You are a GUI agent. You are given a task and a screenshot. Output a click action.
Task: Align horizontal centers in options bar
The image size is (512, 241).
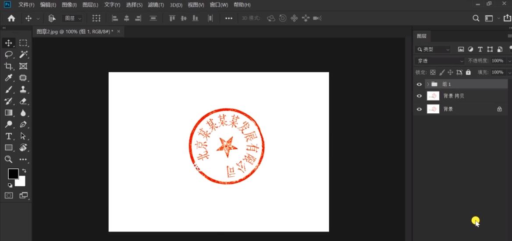coord(126,18)
